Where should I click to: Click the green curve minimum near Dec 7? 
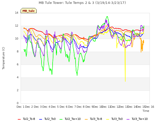(x=77, y=75)
